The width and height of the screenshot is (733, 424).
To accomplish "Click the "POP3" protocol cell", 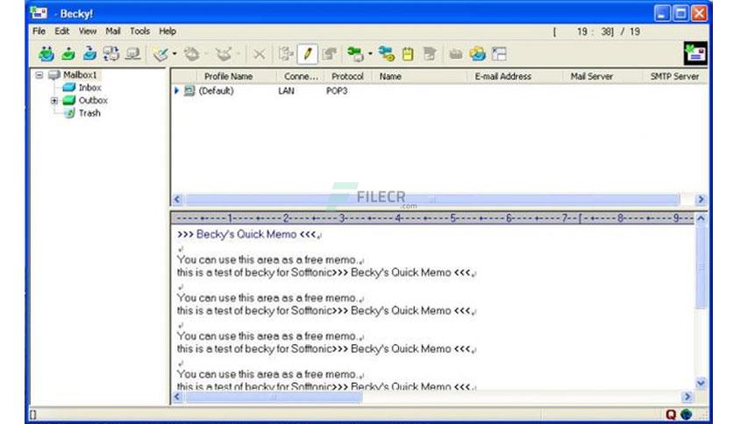I will 337,90.
